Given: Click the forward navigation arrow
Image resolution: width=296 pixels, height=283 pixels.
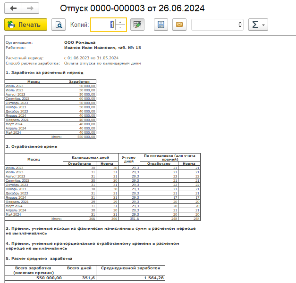Looking at the screenshot, I should point(30,9).
